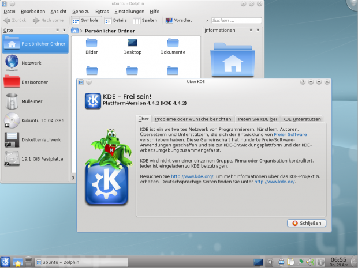Open the Mülleimer trash place
This screenshot has width=358, height=268.
[35, 101]
